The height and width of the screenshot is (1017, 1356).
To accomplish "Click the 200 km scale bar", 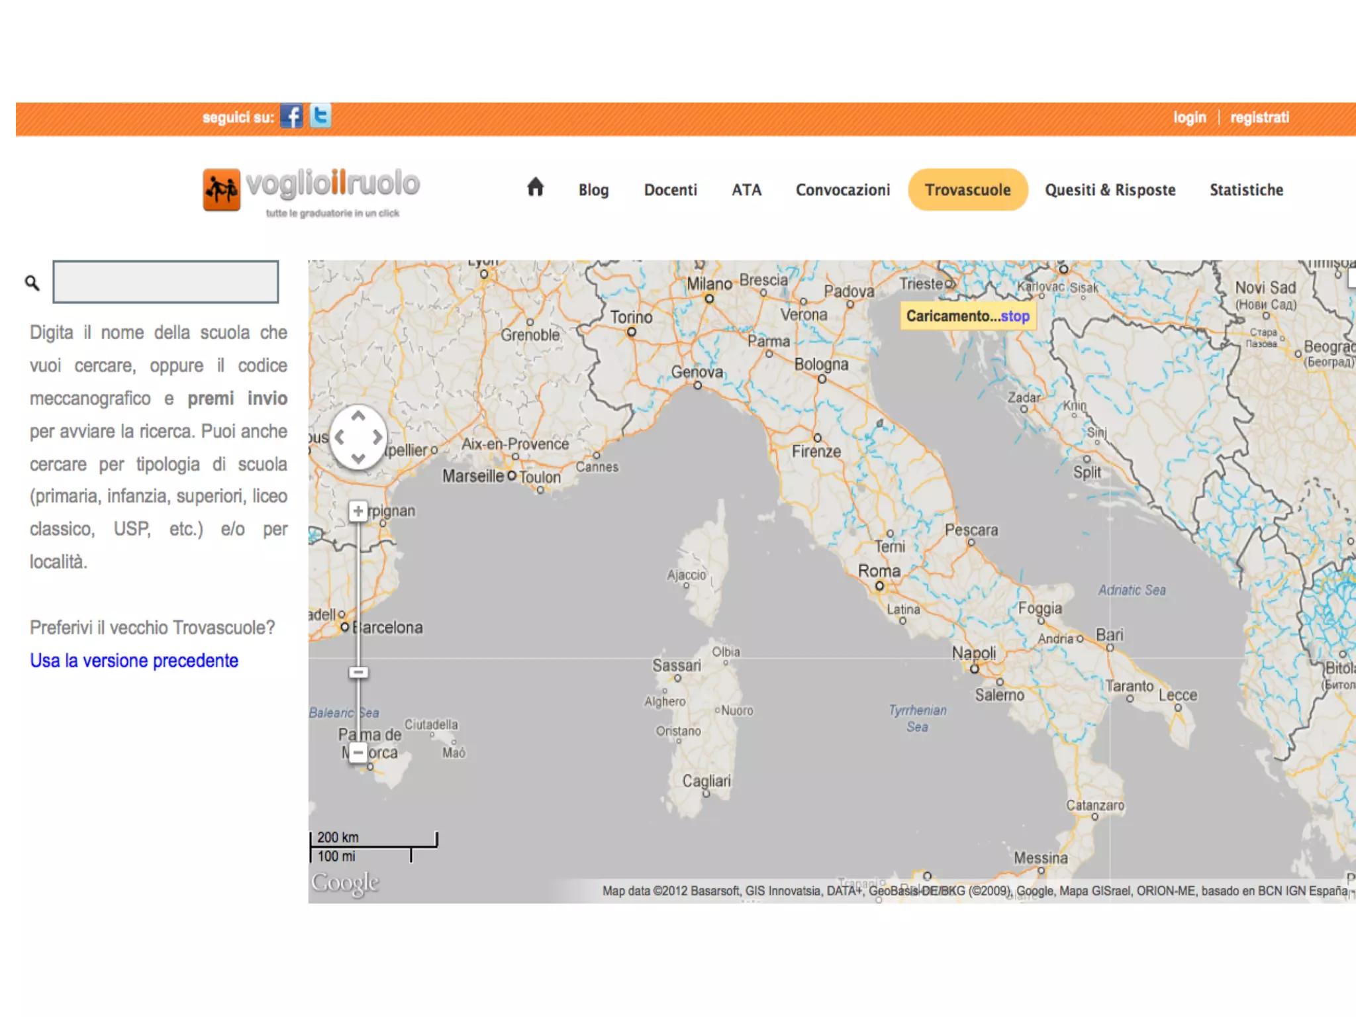I will (373, 838).
